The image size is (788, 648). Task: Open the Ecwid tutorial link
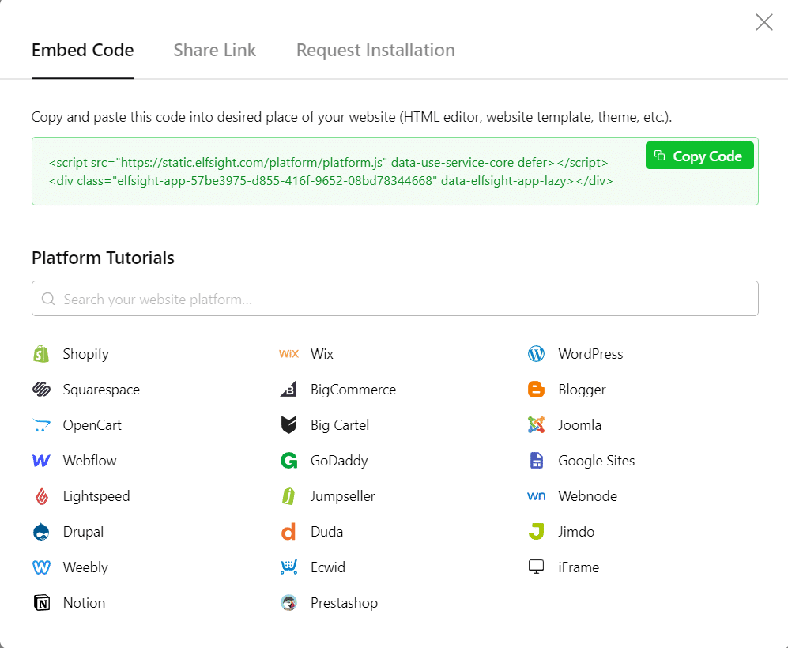(x=328, y=567)
